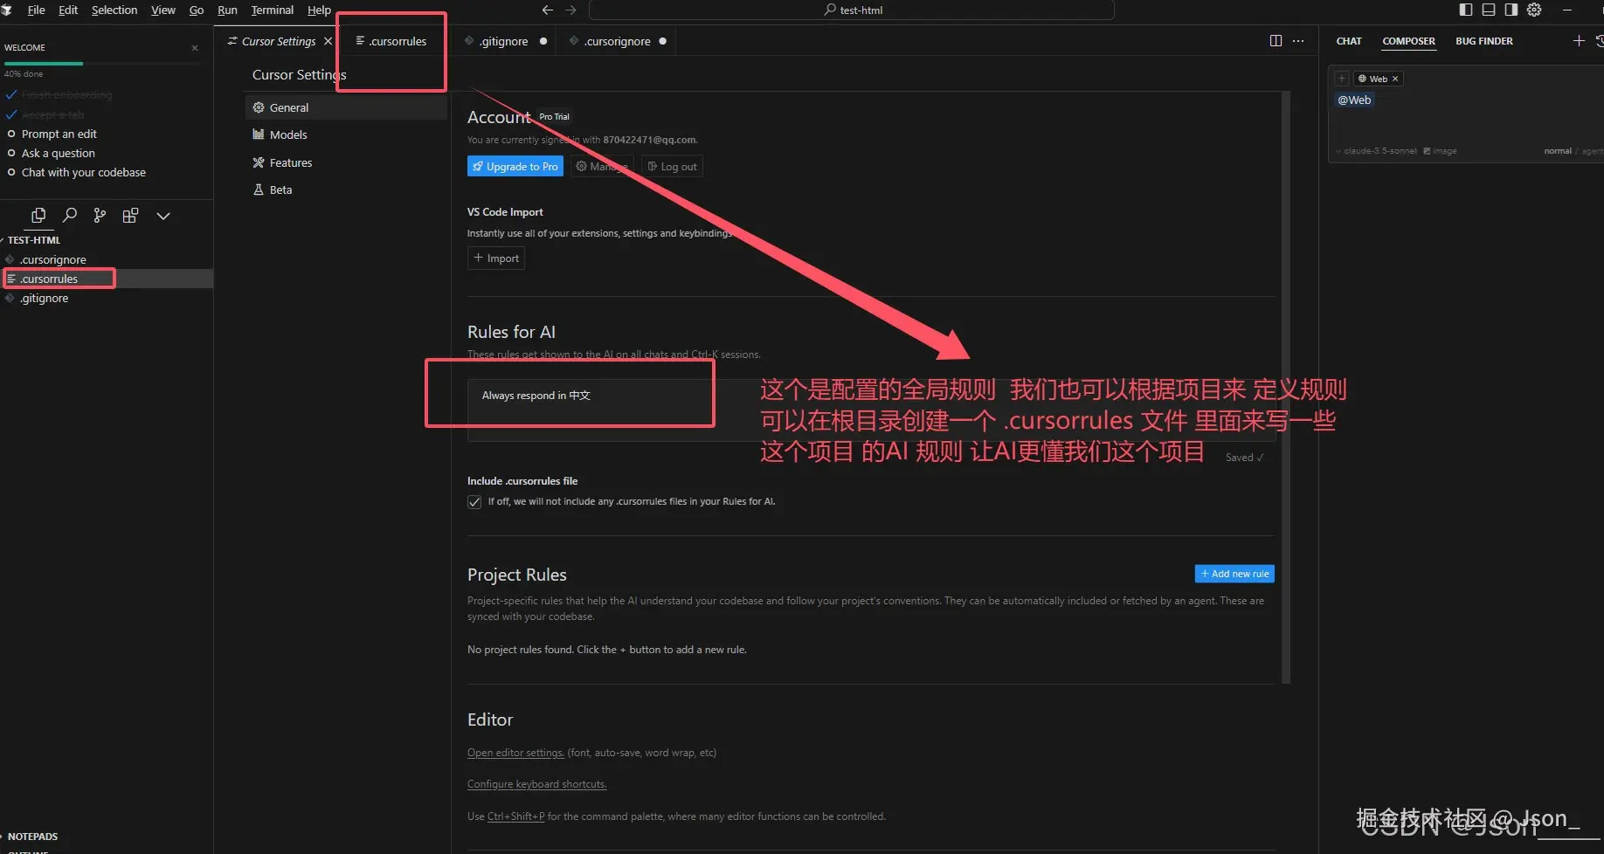Open the Explorer files view icon
This screenshot has width=1604, height=854.
tap(38, 216)
